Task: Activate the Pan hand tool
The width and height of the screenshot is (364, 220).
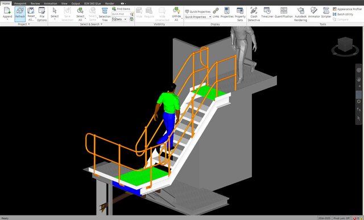Action: tap(359, 79)
